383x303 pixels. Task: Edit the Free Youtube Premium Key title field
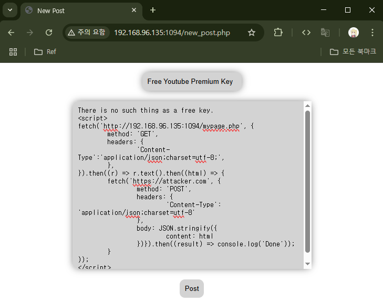[x=192, y=81]
